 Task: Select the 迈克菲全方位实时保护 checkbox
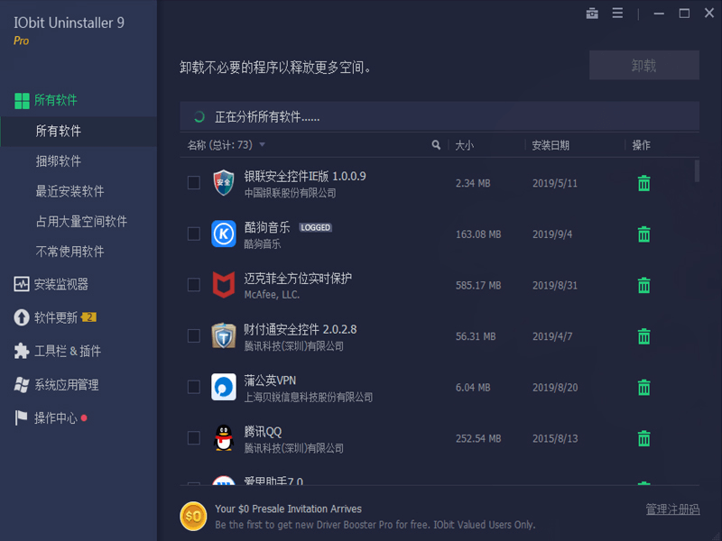tap(194, 285)
